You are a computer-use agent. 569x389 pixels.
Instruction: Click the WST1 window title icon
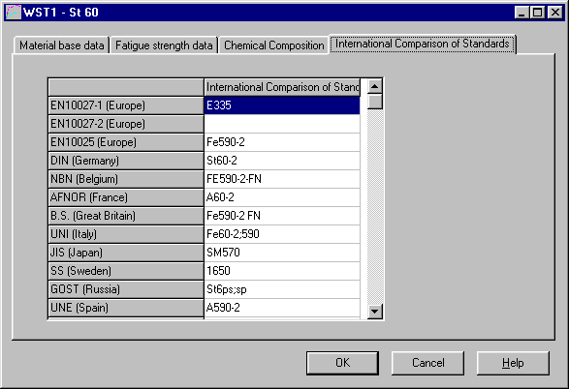[13, 13]
